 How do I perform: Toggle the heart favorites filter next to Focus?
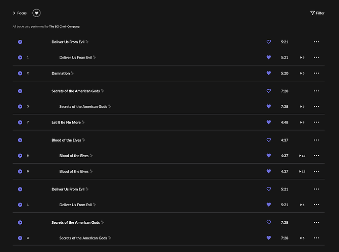(x=36, y=13)
